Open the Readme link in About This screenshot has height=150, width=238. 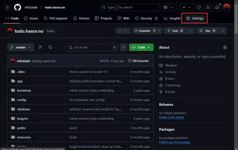pos(168,65)
